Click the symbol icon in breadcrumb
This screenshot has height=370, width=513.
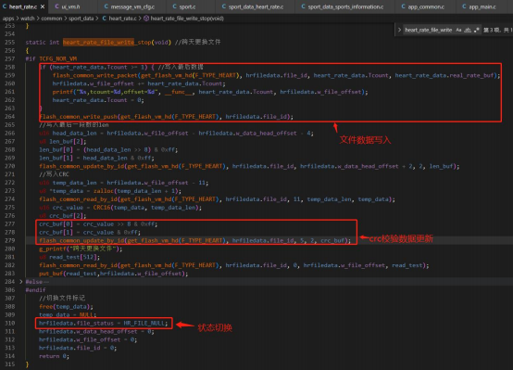[146, 19]
